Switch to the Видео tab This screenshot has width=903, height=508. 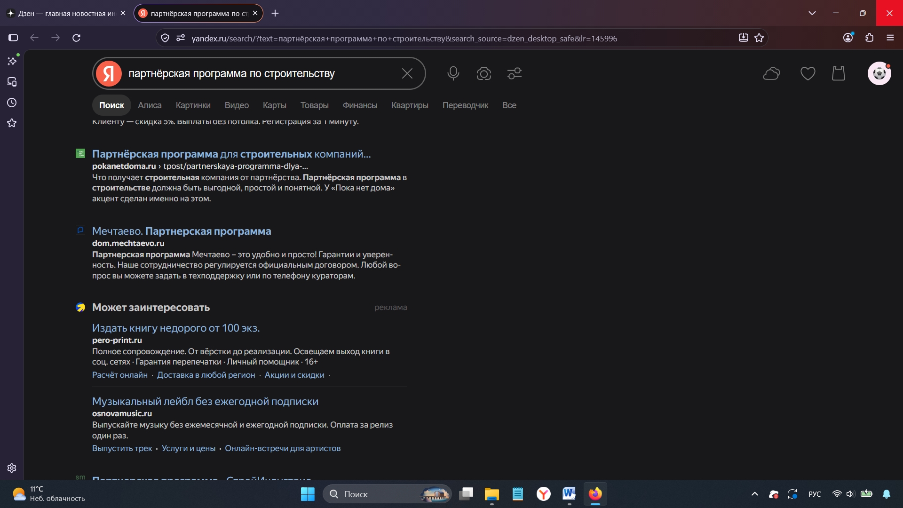[x=237, y=105]
